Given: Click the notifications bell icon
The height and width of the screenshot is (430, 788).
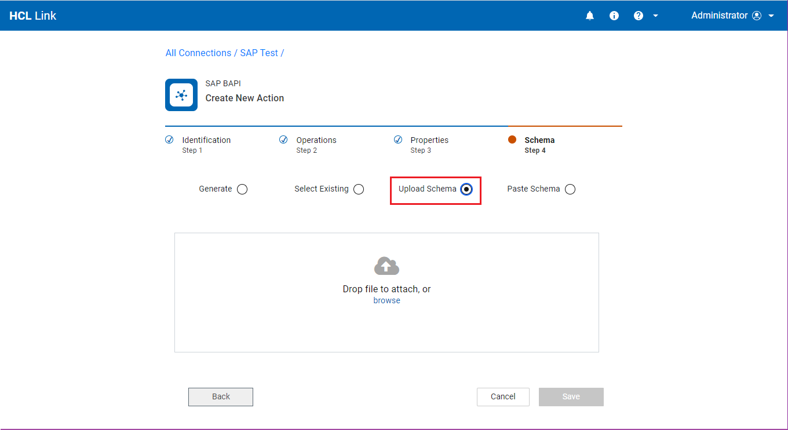Looking at the screenshot, I should point(590,16).
